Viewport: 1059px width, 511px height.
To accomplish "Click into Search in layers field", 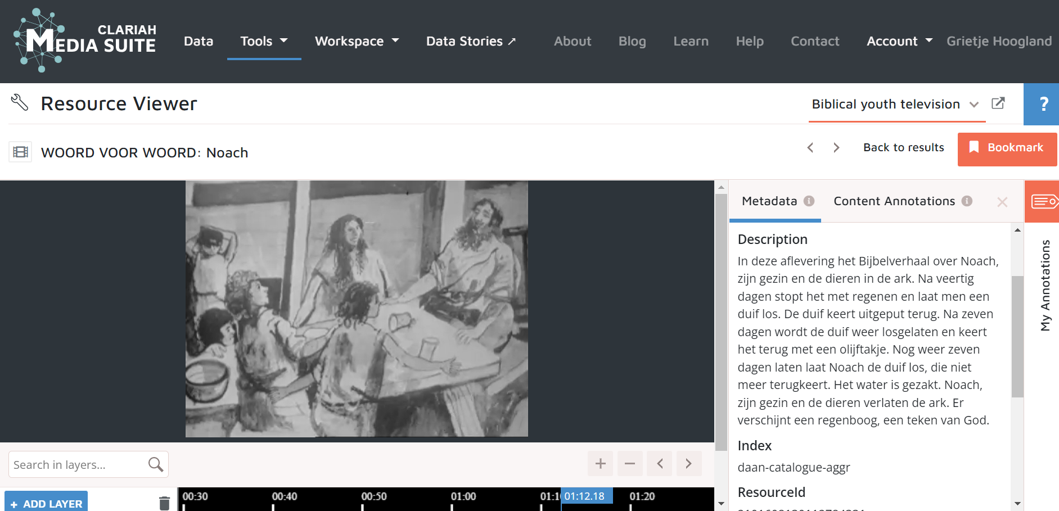I will point(76,465).
